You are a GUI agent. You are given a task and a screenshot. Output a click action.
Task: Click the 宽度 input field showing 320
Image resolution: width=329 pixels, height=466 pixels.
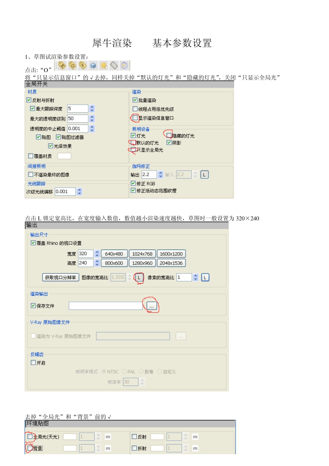click(x=86, y=254)
